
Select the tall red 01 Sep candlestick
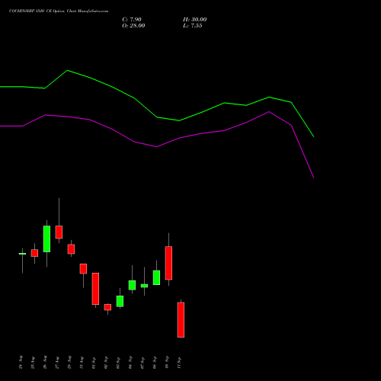(x=95, y=289)
